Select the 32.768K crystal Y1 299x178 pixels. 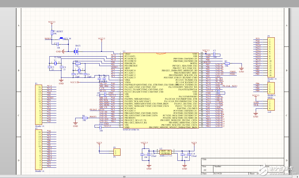[55, 64]
